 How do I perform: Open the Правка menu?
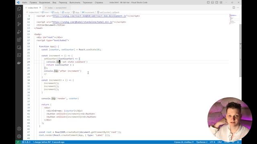coord(33,2)
